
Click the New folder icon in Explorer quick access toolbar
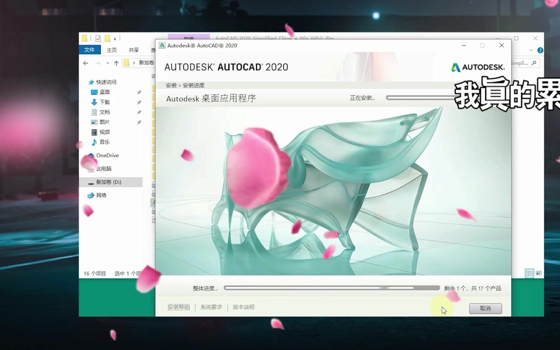pyautogui.click(x=107, y=39)
